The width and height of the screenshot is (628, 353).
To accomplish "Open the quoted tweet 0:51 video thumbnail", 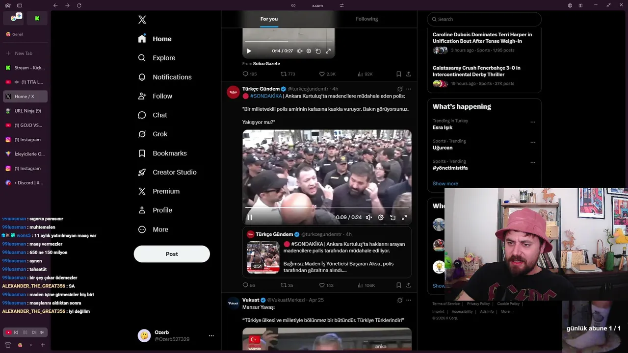I will [x=263, y=257].
